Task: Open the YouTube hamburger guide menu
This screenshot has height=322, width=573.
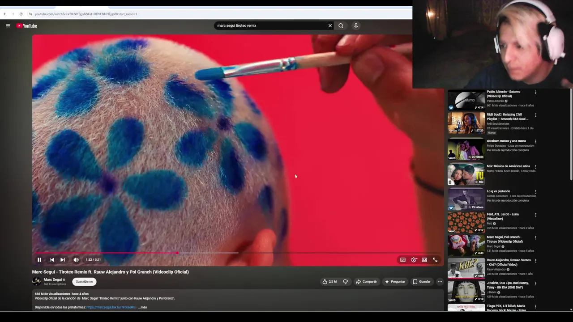Action: [x=8, y=25]
